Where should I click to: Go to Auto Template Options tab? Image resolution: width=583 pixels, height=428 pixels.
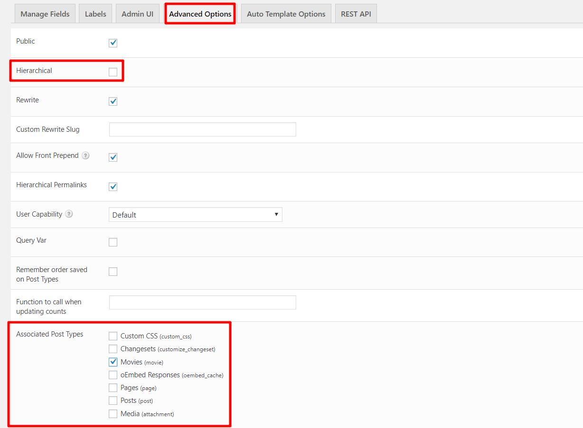pos(286,14)
